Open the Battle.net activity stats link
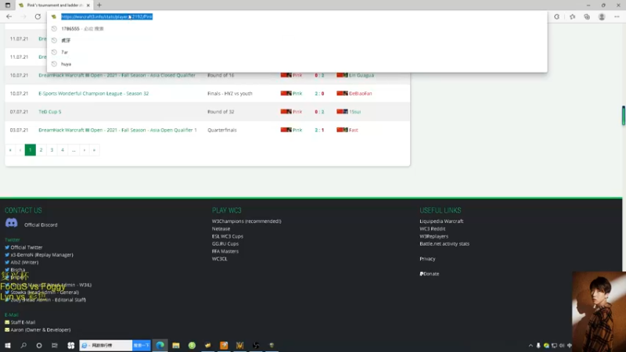626x352 pixels. 444,244
